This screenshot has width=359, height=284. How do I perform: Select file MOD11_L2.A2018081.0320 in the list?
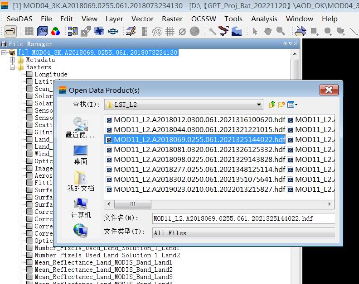tap(199, 149)
